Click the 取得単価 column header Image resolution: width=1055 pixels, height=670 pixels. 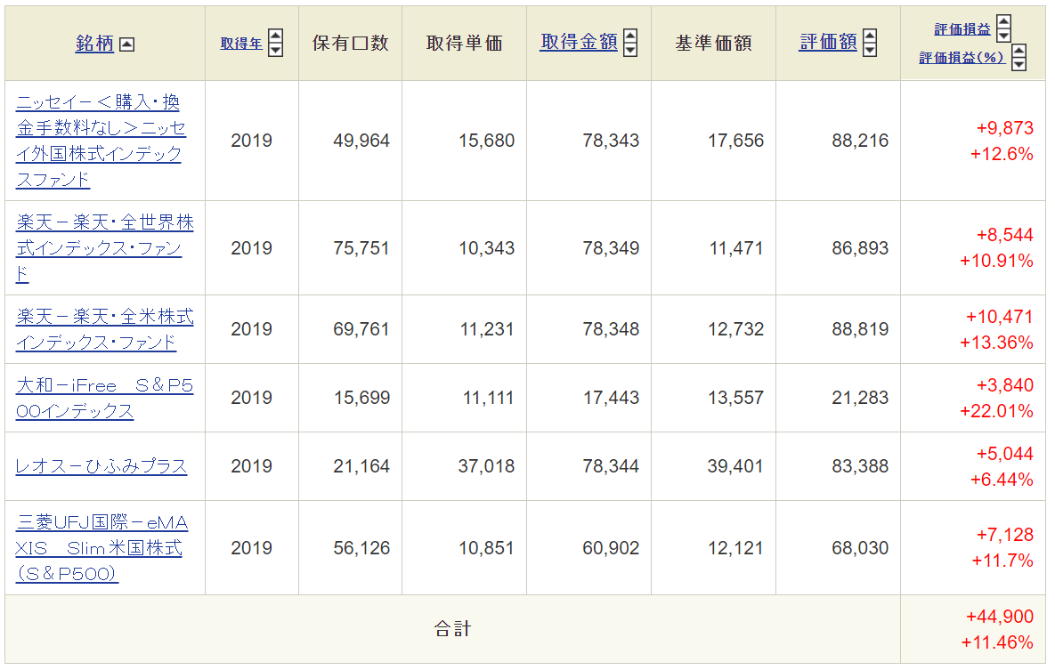(464, 44)
